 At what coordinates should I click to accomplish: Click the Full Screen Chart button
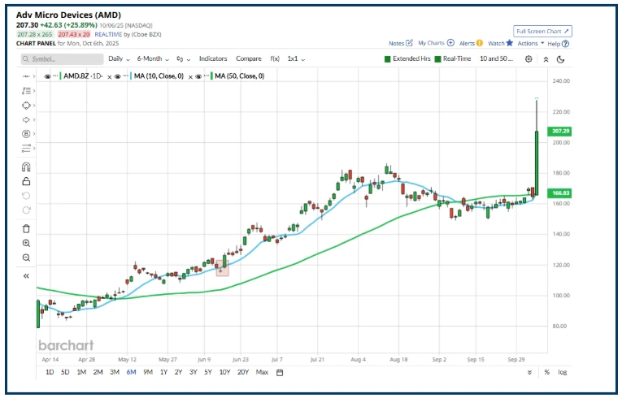[543, 31]
